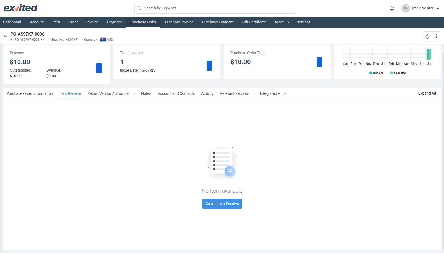The height and width of the screenshot is (254, 444).
Task: Toggle the Collected chart legend
Action: (x=398, y=73)
